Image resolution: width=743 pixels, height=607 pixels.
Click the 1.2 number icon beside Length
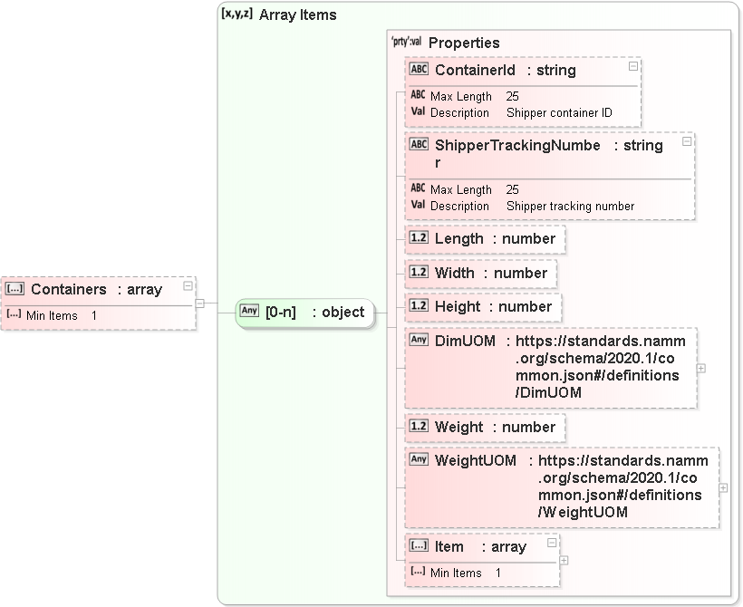click(419, 237)
